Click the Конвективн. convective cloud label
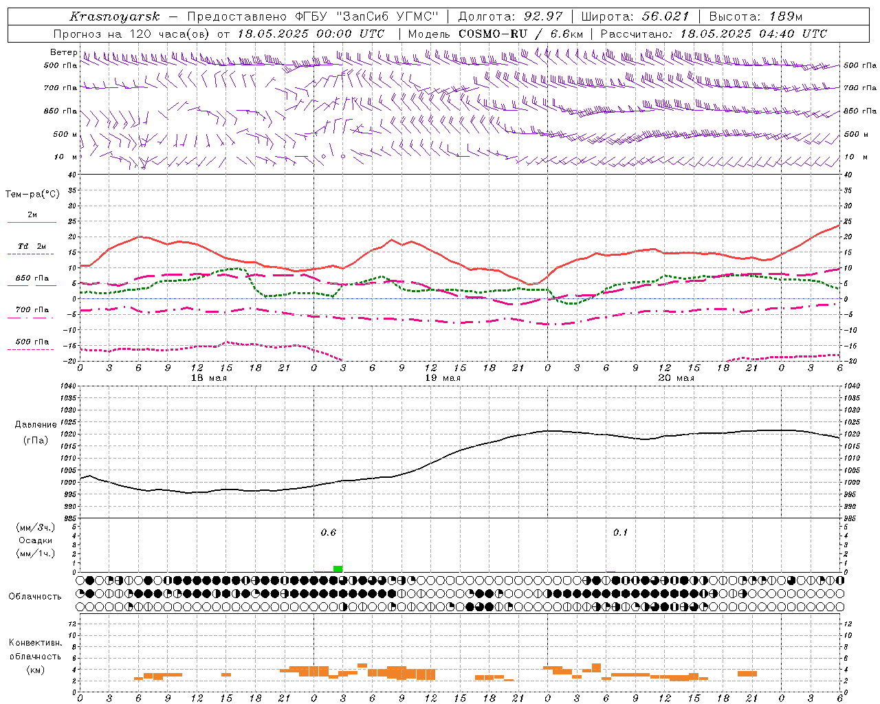The height and width of the screenshot is (704, 880). [x=36, y=643]
